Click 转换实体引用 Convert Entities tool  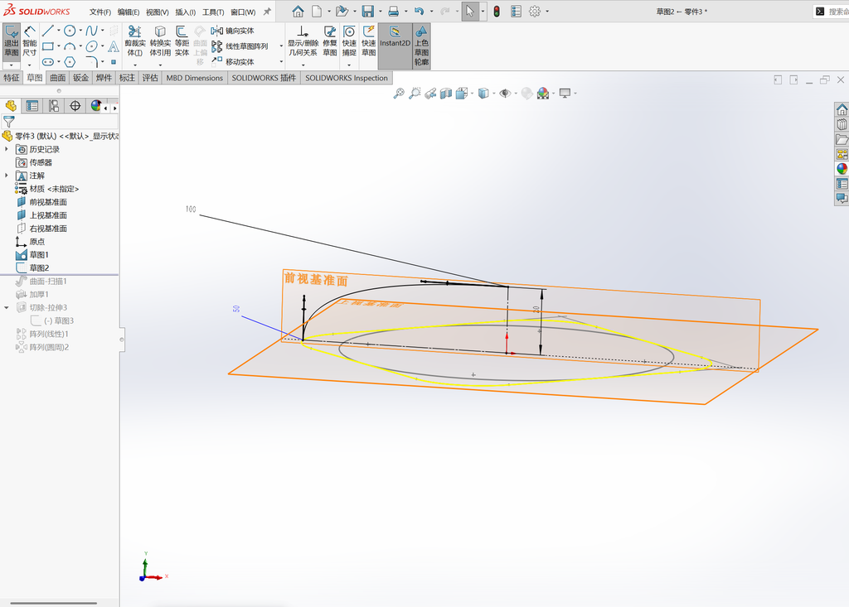coord(160,41)
